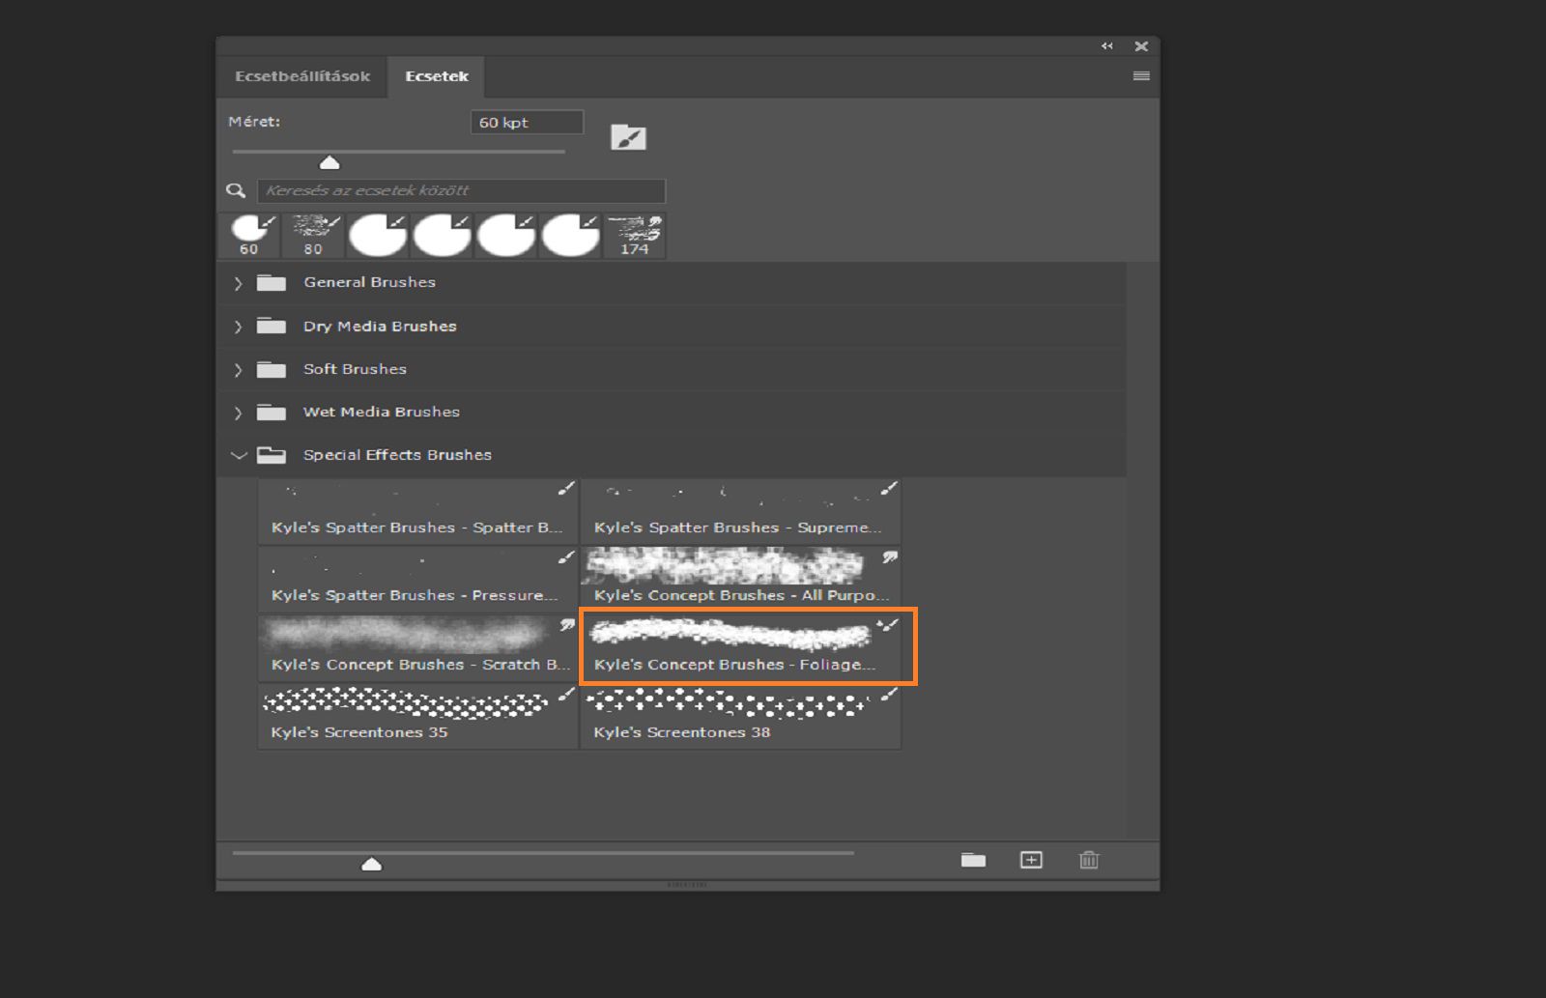Select the Special Effects Brushes folder icon
Screen dimensions: 1546x998
click(272, 455)
